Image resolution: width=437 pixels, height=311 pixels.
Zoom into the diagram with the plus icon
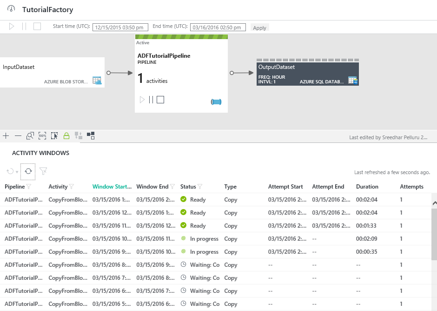(x=6, y=135)
